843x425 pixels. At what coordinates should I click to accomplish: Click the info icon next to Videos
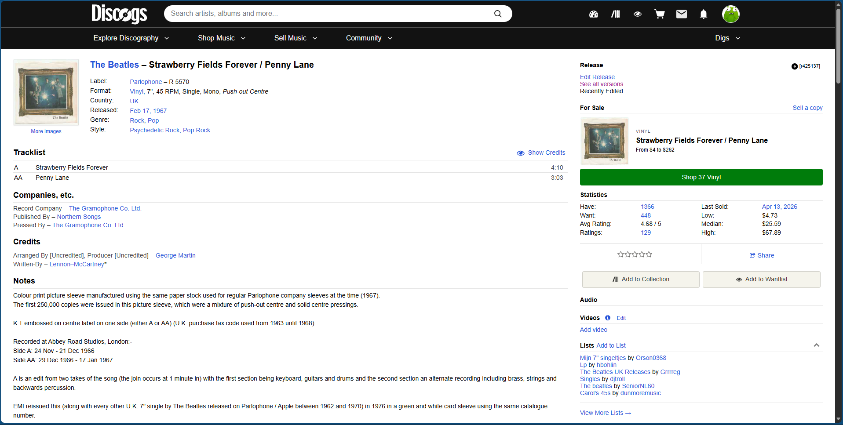[607, 318]
